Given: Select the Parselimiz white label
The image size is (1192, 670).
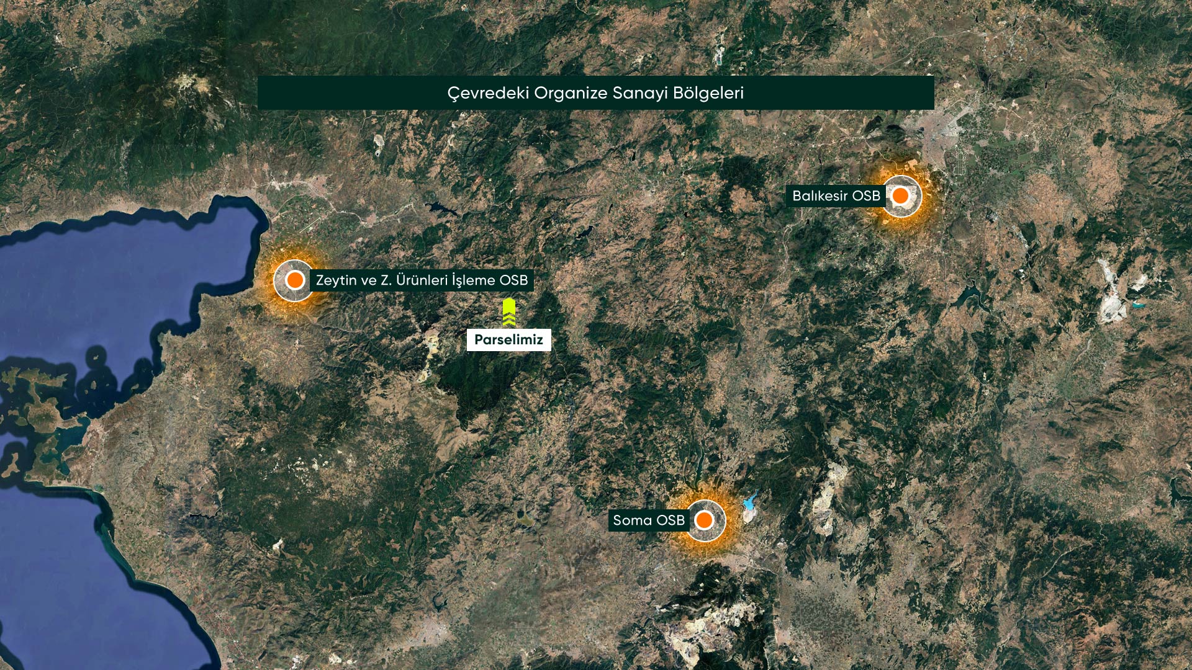Looking at the screenshot, I should (x=508, y=339).
